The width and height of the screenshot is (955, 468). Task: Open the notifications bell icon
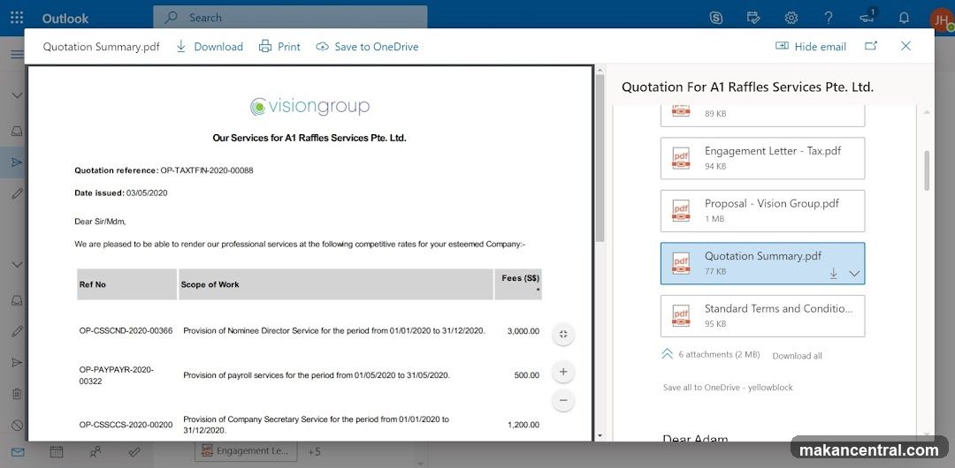(905, 18)
